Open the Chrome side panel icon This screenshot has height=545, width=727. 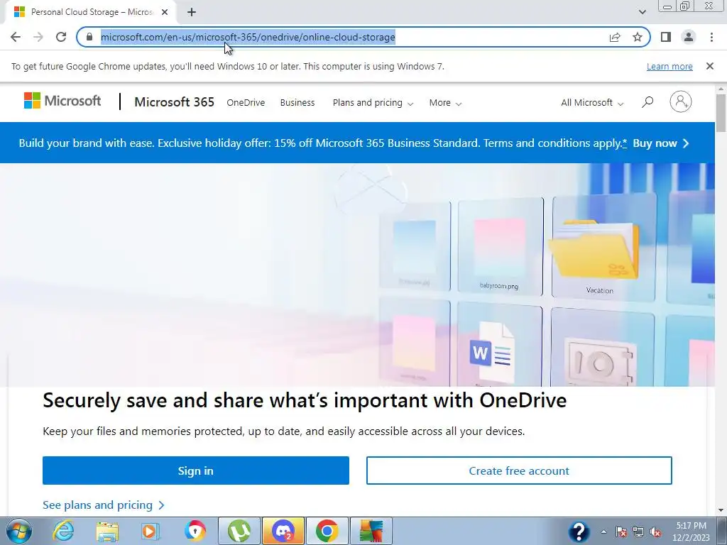pos(666,37)
